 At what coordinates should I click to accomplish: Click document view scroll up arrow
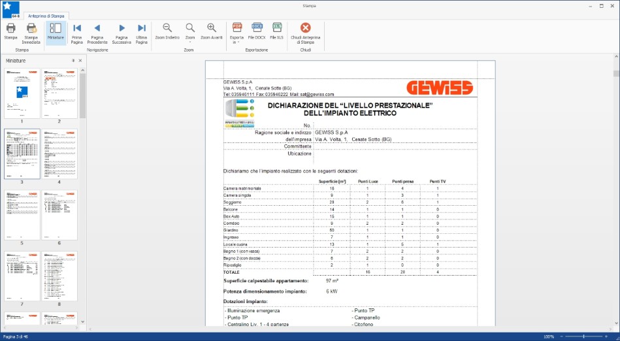point(616,57)
